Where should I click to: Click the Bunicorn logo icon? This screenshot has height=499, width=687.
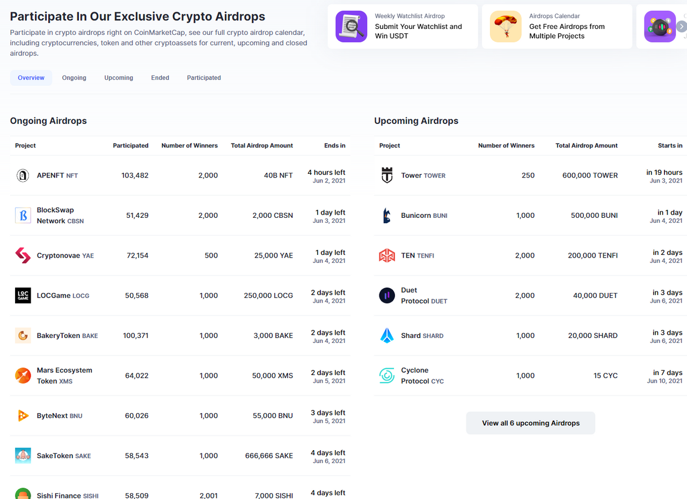[387, 215]
